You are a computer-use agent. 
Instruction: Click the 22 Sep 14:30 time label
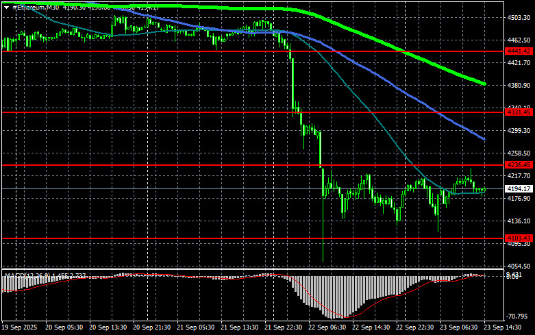click(371, 327)
